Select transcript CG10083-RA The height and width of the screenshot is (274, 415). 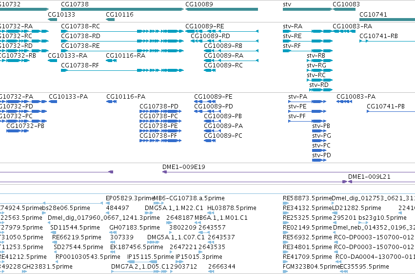click(344, 31)
